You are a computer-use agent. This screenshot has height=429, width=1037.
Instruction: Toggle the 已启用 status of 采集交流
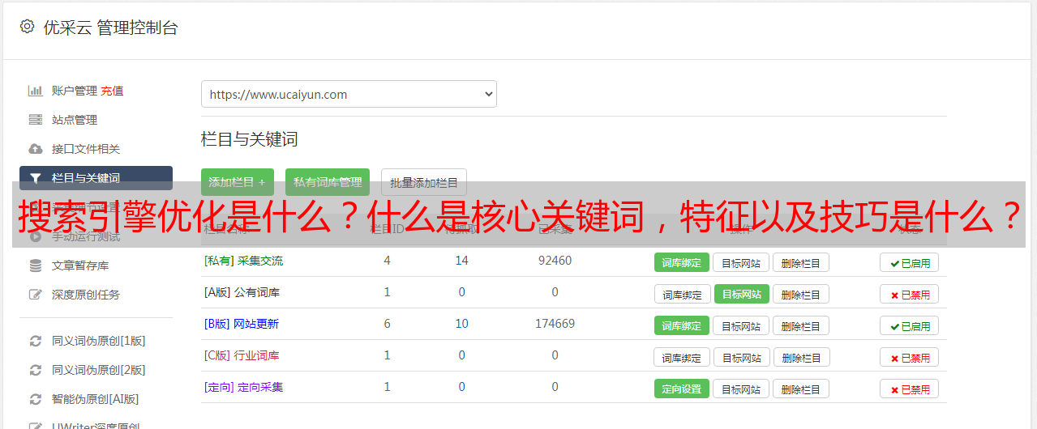coord(910,262)
